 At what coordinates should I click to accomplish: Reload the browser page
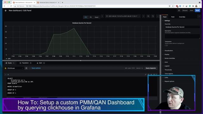(x=11, y=6)
